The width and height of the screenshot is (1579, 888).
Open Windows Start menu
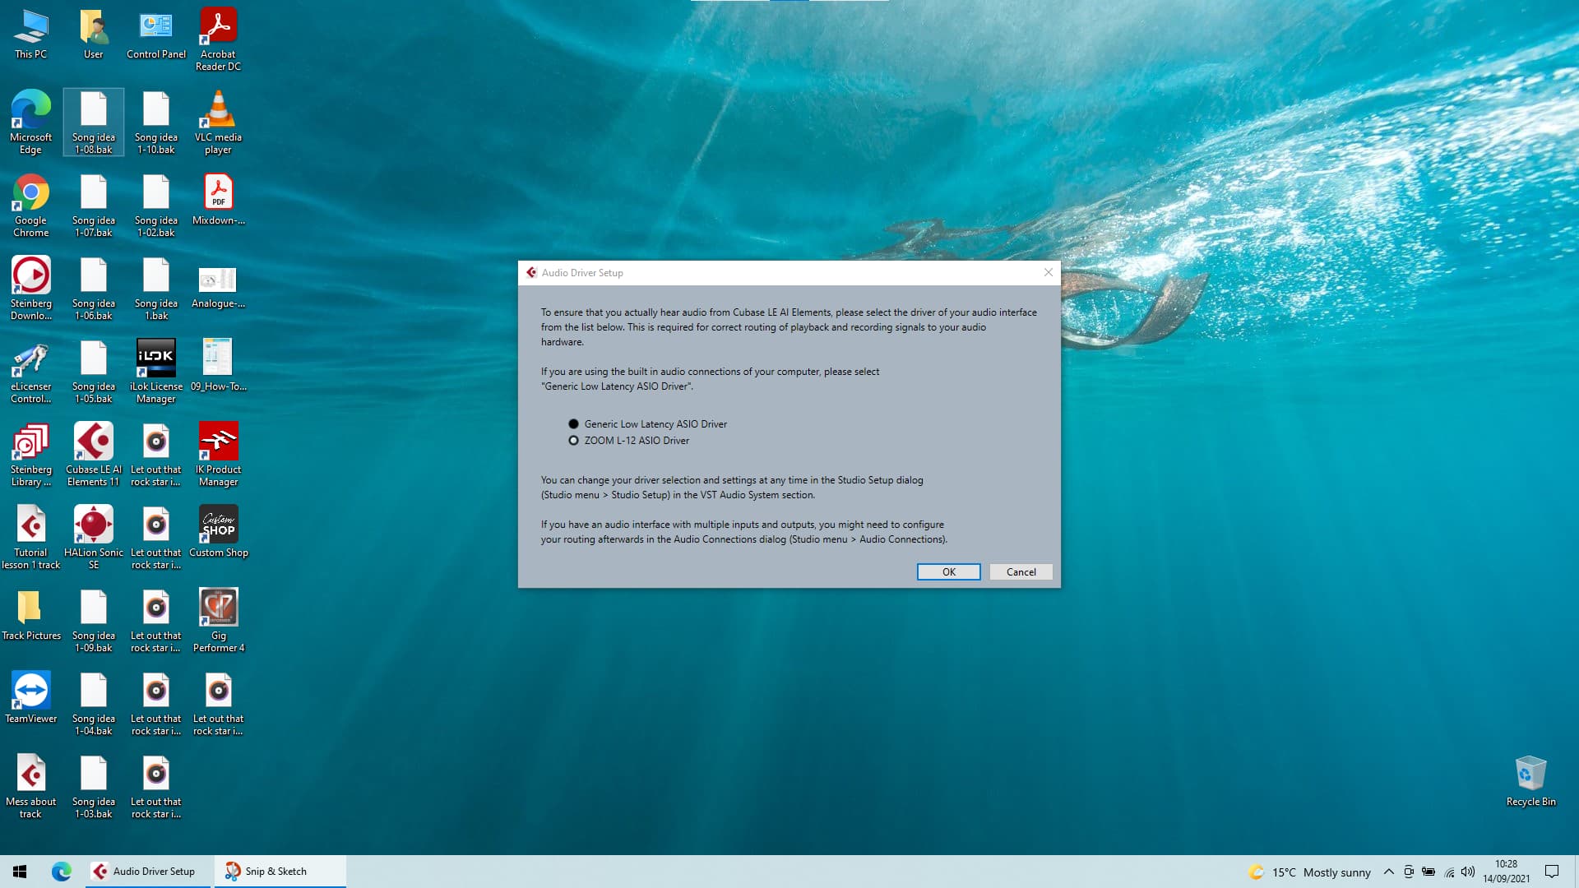(20, 872)
